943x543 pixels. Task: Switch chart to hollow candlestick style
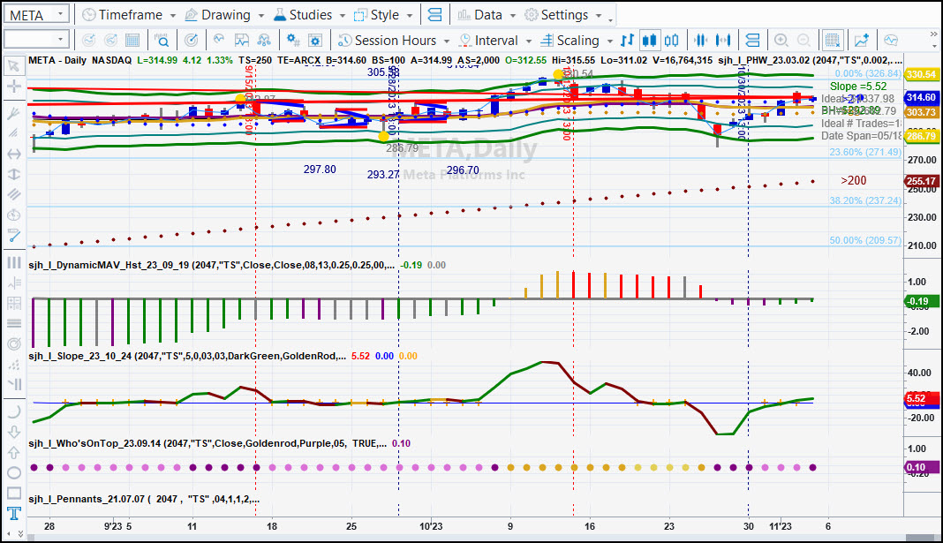pos(671,41)
